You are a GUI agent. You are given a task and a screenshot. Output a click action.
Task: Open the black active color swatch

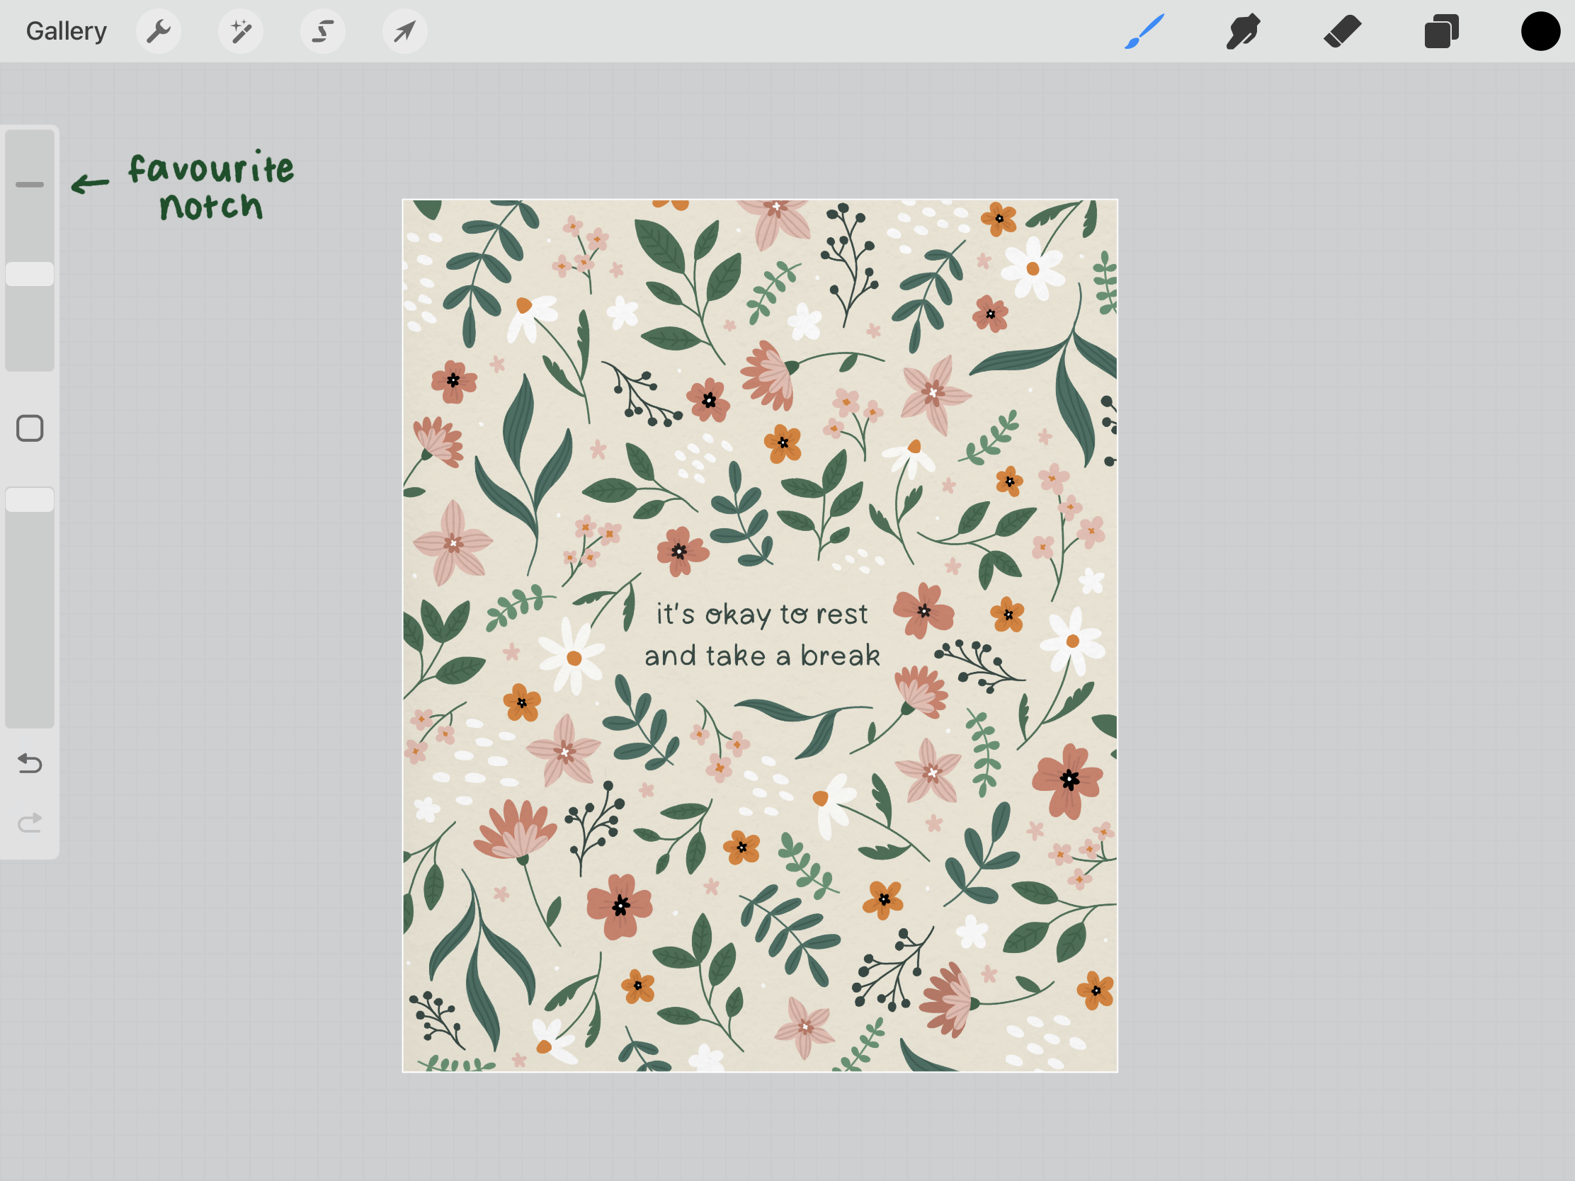[1540, 31]
